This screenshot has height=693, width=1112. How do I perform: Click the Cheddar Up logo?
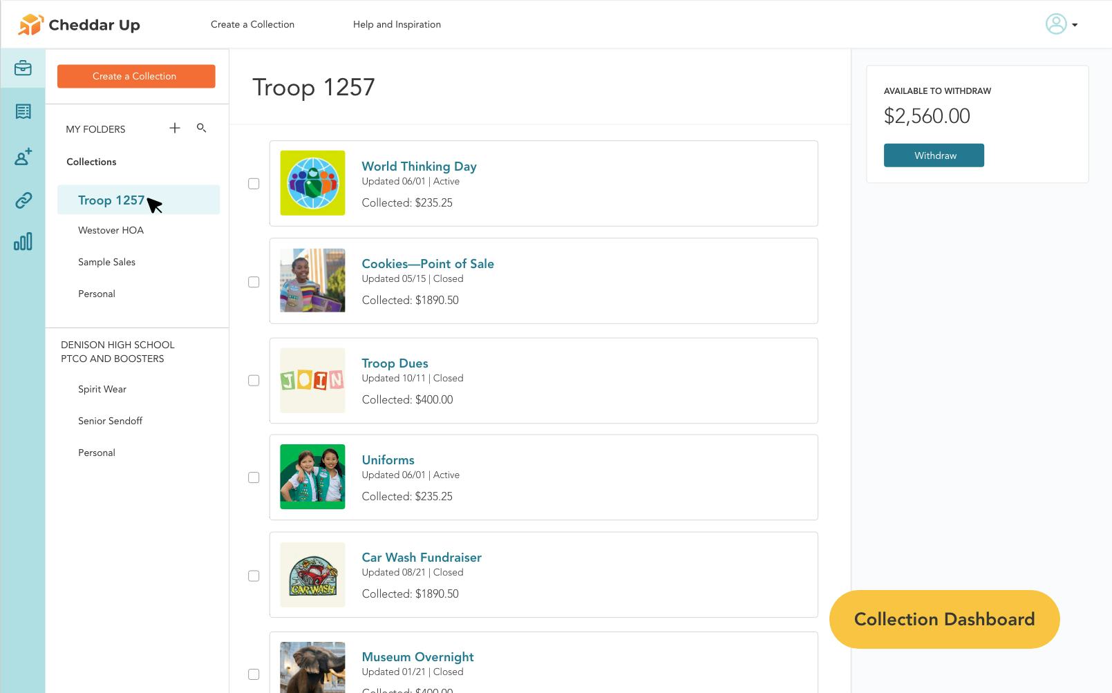coord(78,24)
